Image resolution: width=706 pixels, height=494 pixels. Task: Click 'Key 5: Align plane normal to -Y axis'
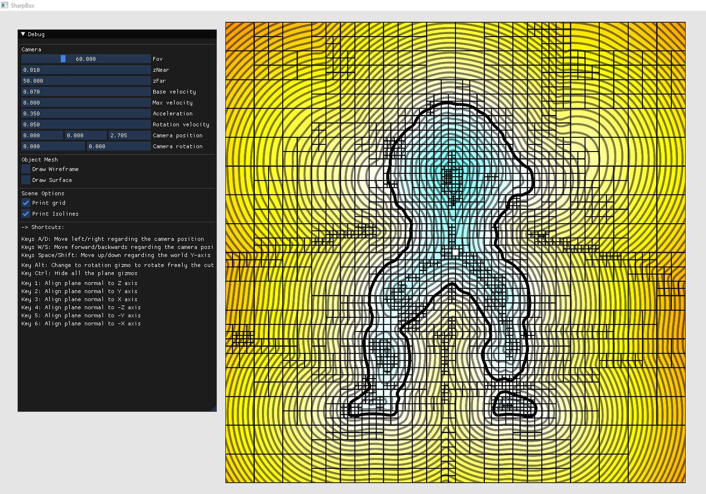pos(81,315)
